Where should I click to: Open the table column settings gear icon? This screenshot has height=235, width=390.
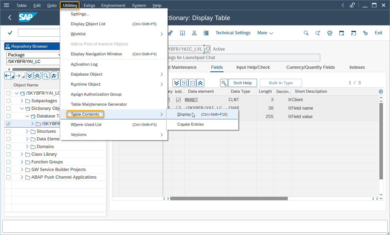tap(380, 91)
